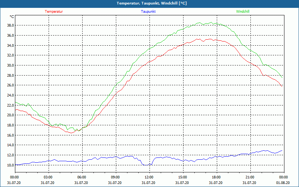Click the 10,0 y-axis label

coord(10,165)
